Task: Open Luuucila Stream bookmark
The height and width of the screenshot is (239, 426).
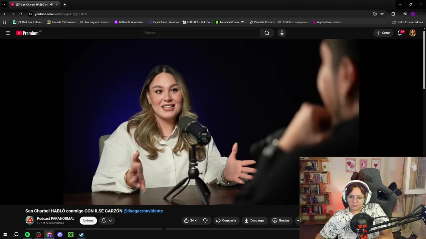Action: (x=230, y=22)
